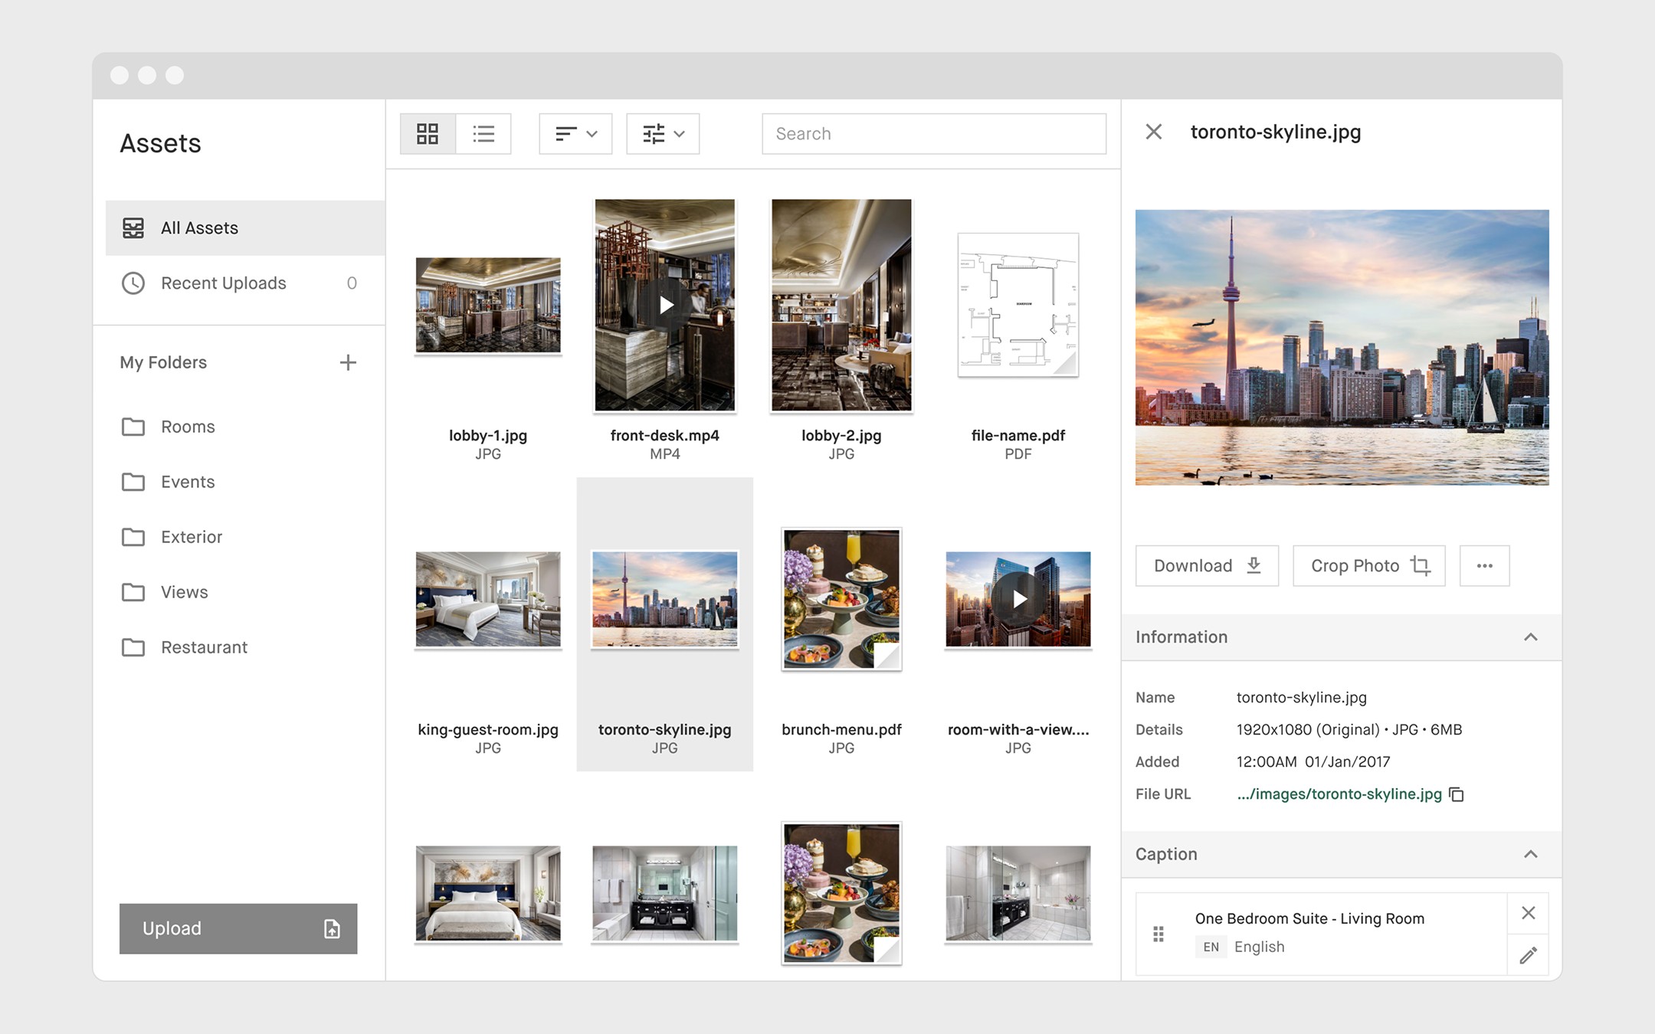
Task: Copy the toronto-skyline.jpg file URL
Action: [1457, 794]
